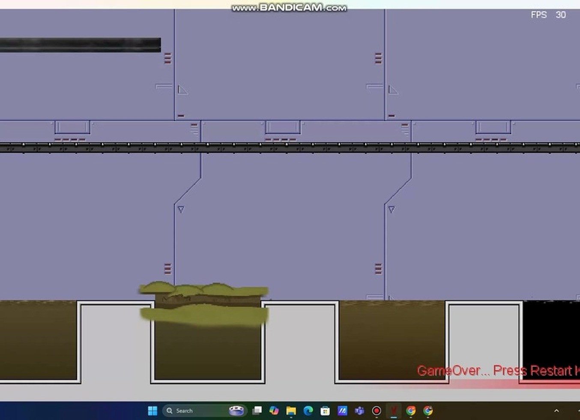The width and height of the screenshot is (580, 420).
Task: Expand the hidden system tray icons chevron
Action: click(556, 411)
